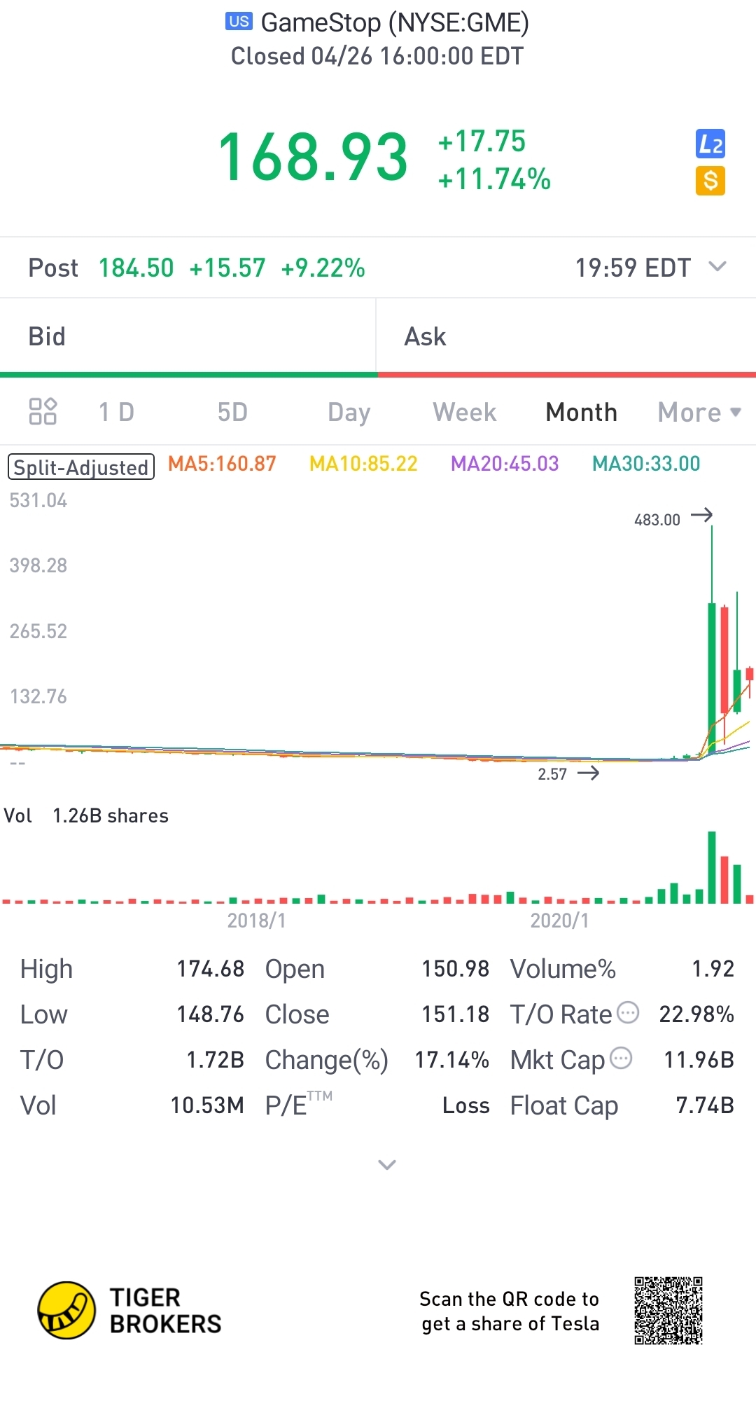Tap the +11.74% change value
The width and height of the screenshot is (756, 1427).
(494, 179)
